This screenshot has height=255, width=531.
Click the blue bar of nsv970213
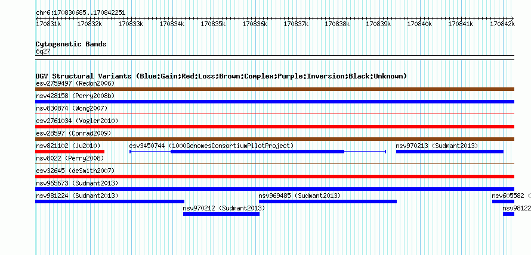[450, 152]
